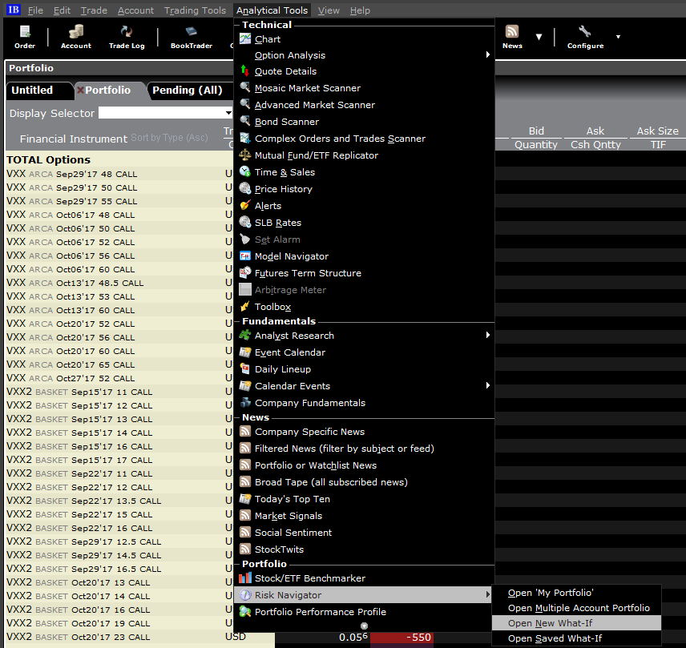Click Stock/ETF Benchmarker chart icon

pos(245,578)
